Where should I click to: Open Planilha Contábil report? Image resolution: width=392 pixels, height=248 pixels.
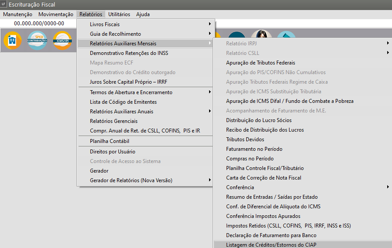click(110, 141)
